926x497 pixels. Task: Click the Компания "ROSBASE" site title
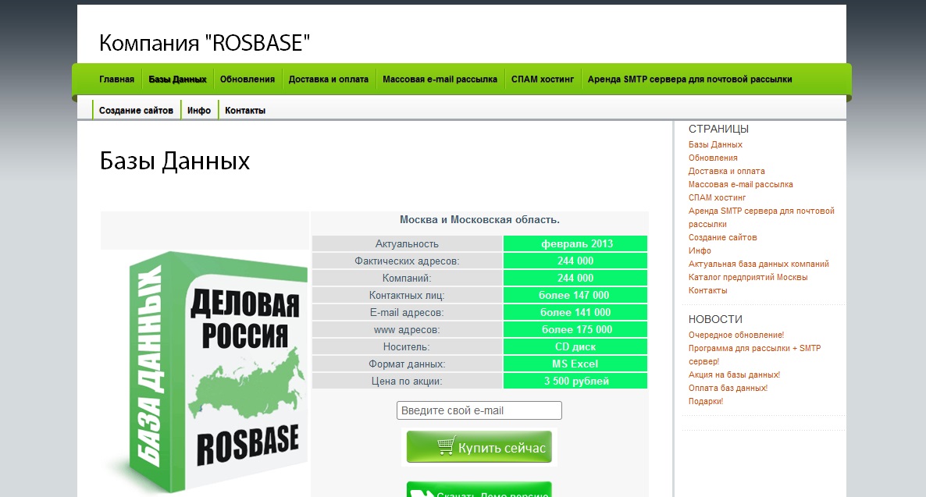point(205,43)
